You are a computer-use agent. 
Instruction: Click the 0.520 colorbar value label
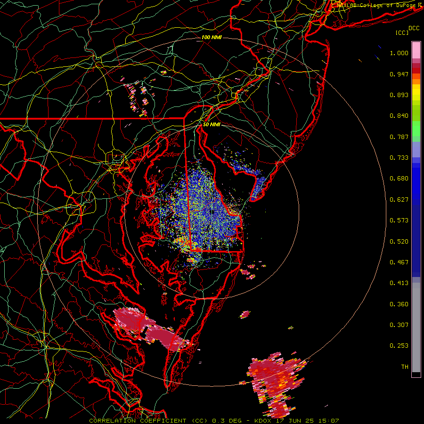[x=399, y=242]
